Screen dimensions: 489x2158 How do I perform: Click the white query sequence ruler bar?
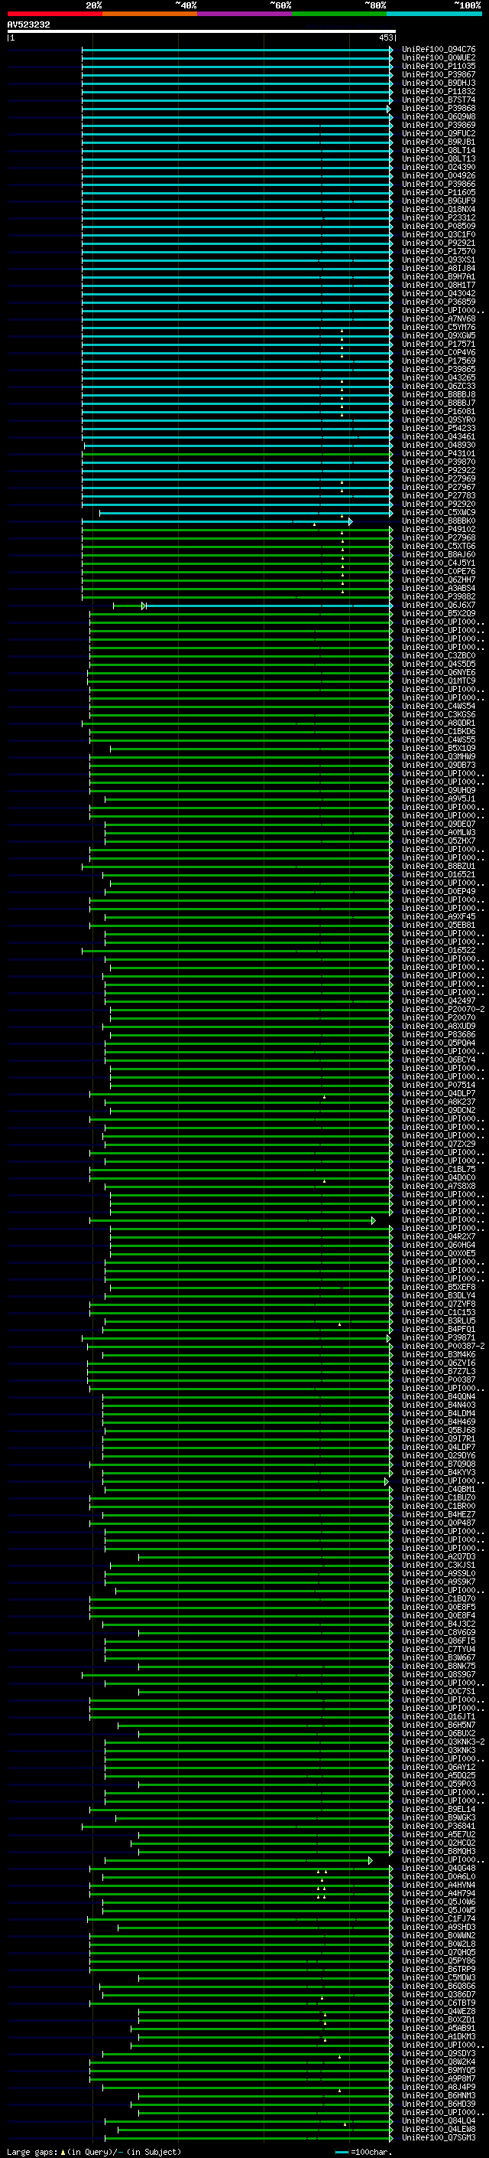click(202, 32)
